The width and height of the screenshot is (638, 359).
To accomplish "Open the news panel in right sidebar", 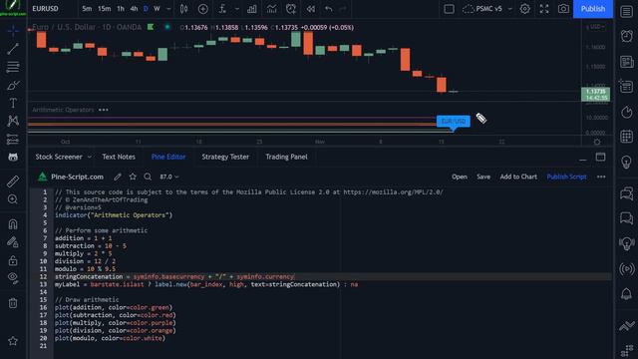I will pyautogui.click(x=627, y=62).
